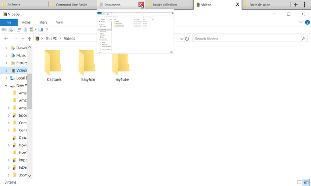Open the blue Help question mark icon
The width and height of the screenshot is (311, 186).
coord(307,22)
